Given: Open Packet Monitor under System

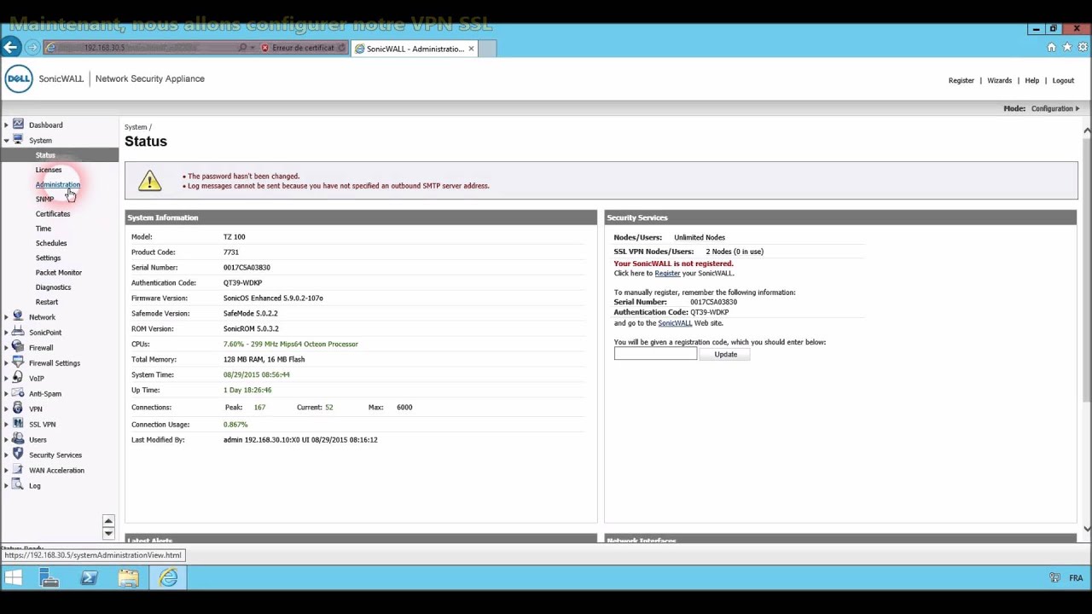Looking at the screenshot, I should coord(59,272).
